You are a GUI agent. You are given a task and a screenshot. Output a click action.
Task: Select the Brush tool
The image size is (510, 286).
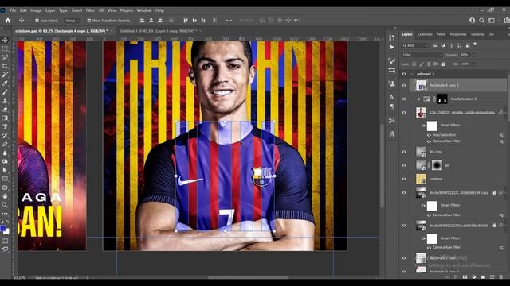pos(5,92)
